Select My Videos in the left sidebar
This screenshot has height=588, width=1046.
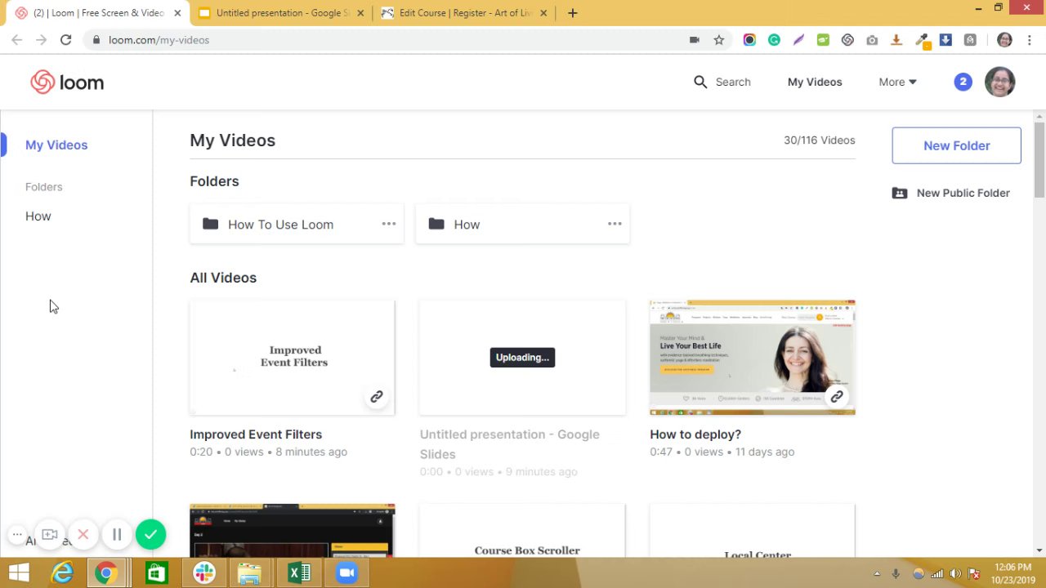pyautogui.click(x=56, y=145)
